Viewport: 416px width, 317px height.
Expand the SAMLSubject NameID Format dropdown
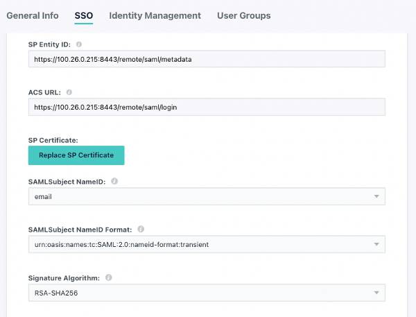(x=206, y=244)
